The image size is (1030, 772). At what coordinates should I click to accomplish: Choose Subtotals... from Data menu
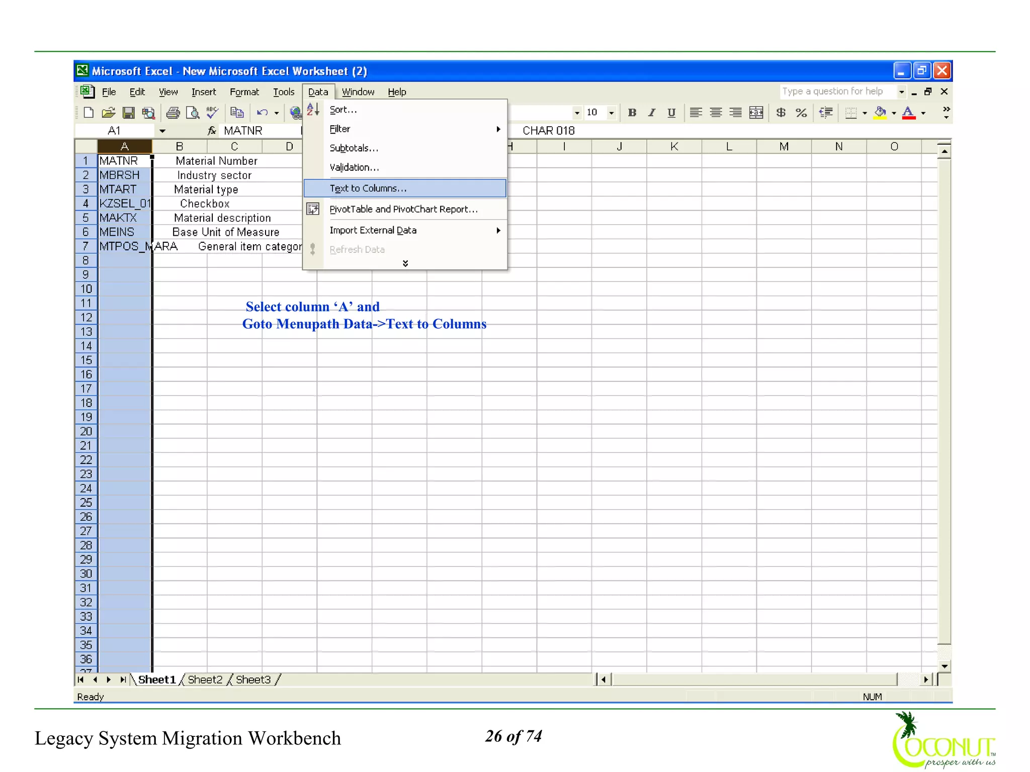[405, 148]
